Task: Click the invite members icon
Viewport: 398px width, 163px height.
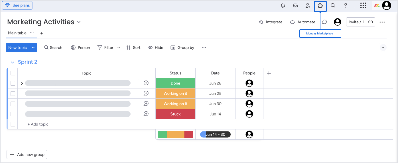Action: 308,5
